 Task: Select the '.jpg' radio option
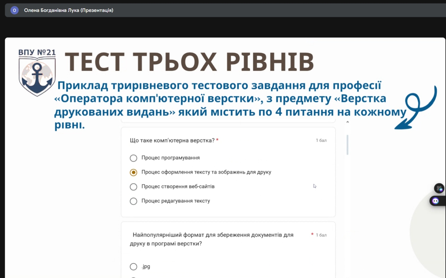134,267
